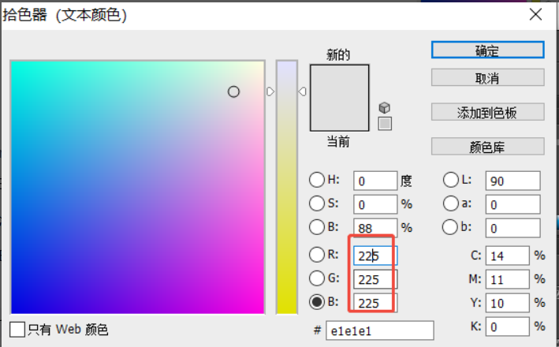Click the 新的 new color swatch
The height and width of the screenshot is (347, 559).
[339, 81]
